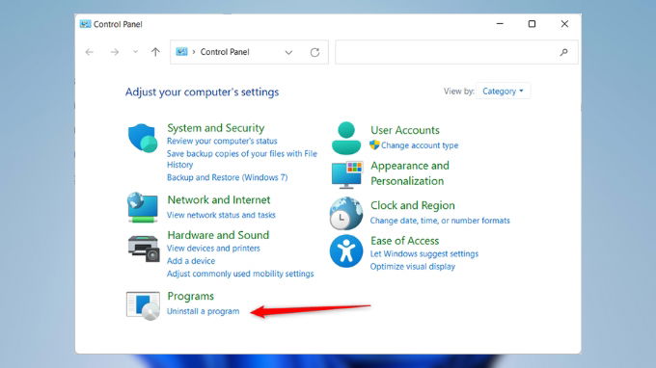The image size is (656, 368).
Task: Click View network status and tasks
Action: (x=221, y=215)
